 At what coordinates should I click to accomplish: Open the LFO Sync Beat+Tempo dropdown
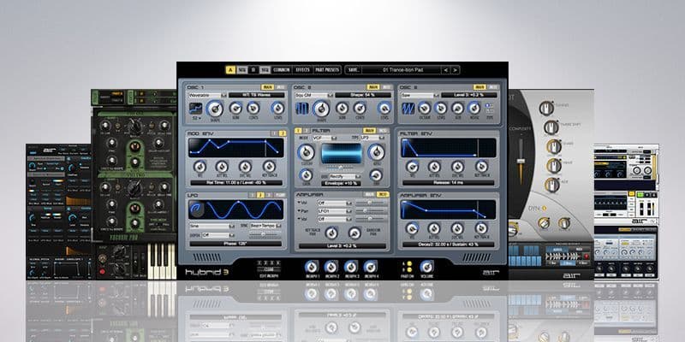tap(265, 226)
